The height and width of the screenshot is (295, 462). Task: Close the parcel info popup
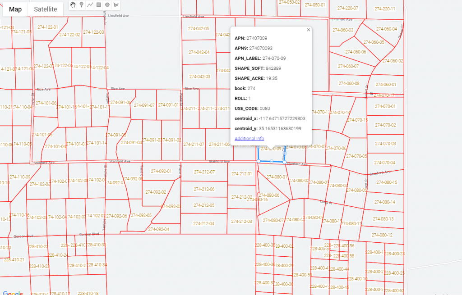[309, 30]
